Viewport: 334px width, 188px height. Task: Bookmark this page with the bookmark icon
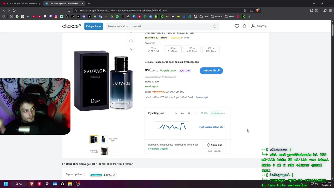pos(69,10)
